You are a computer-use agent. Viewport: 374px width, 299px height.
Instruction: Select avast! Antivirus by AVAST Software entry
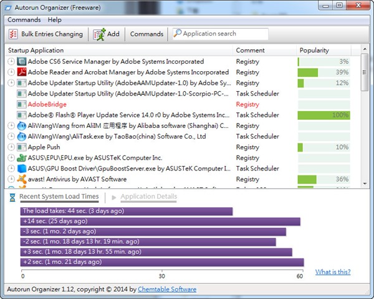[77, 179]
